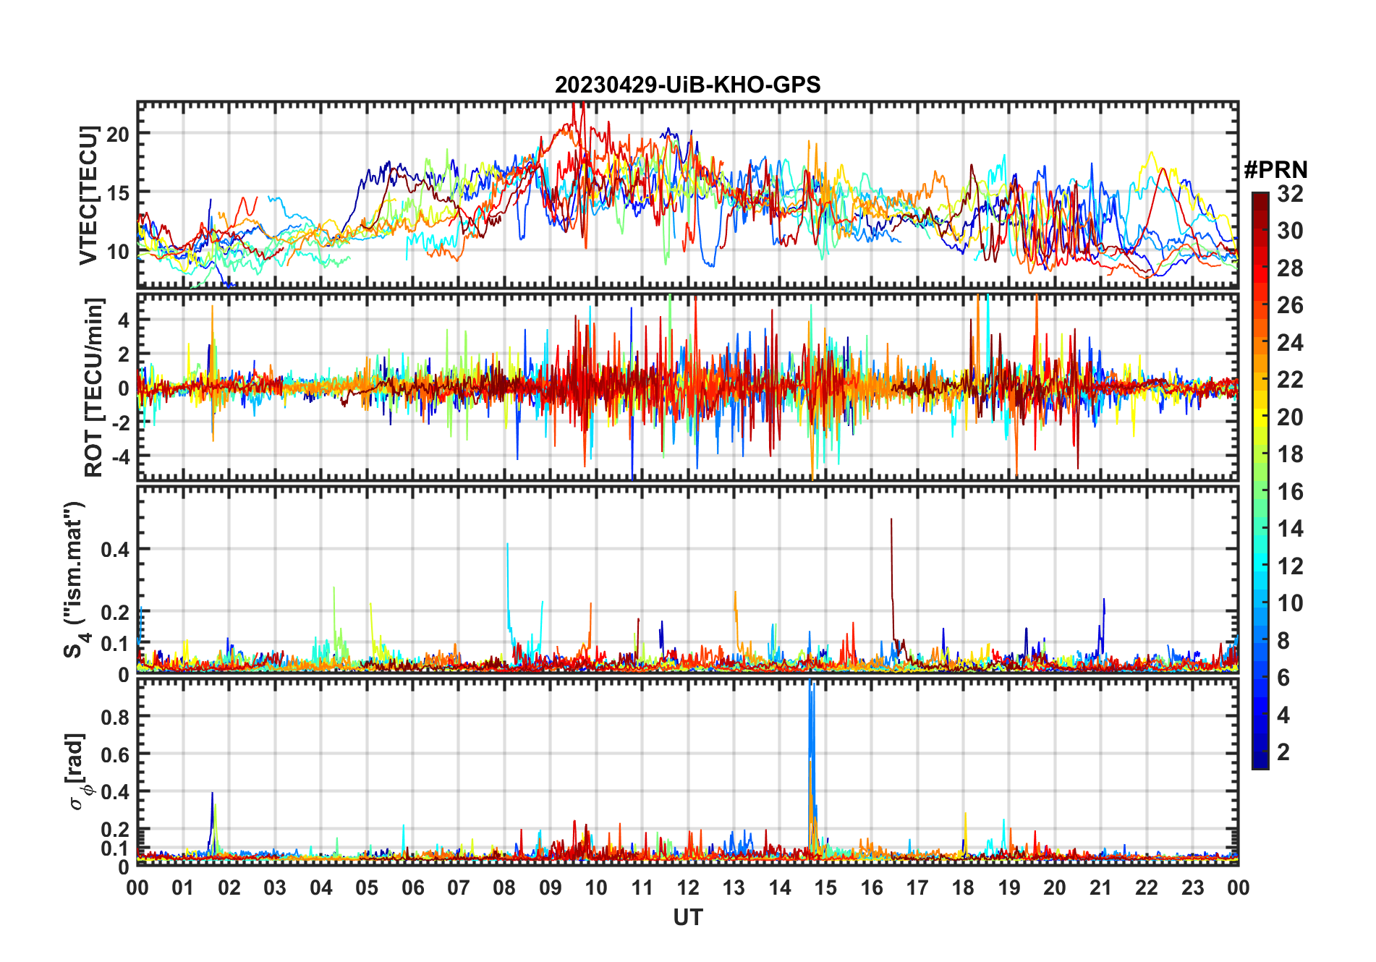Select the yellow colorbar segment near 20
Image resolution: width=1376 pixels, height=962 pixels.
tap(1260, 417)
